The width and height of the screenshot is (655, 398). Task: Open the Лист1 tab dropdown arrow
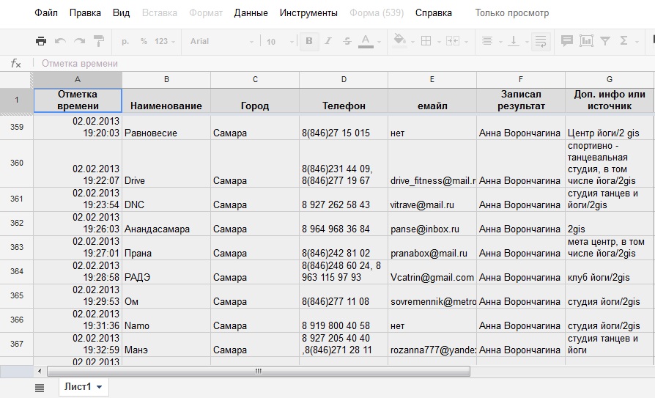100,387
